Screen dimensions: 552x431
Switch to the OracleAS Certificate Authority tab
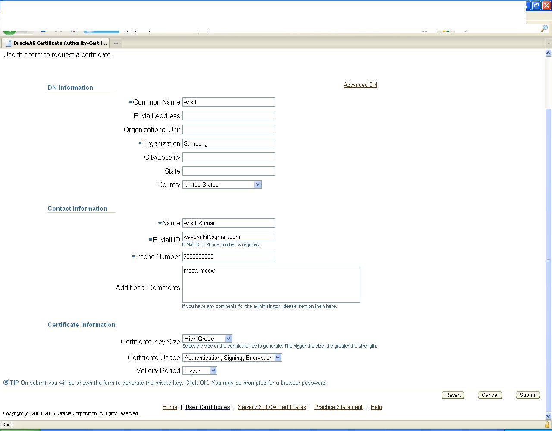click(56, 43)
